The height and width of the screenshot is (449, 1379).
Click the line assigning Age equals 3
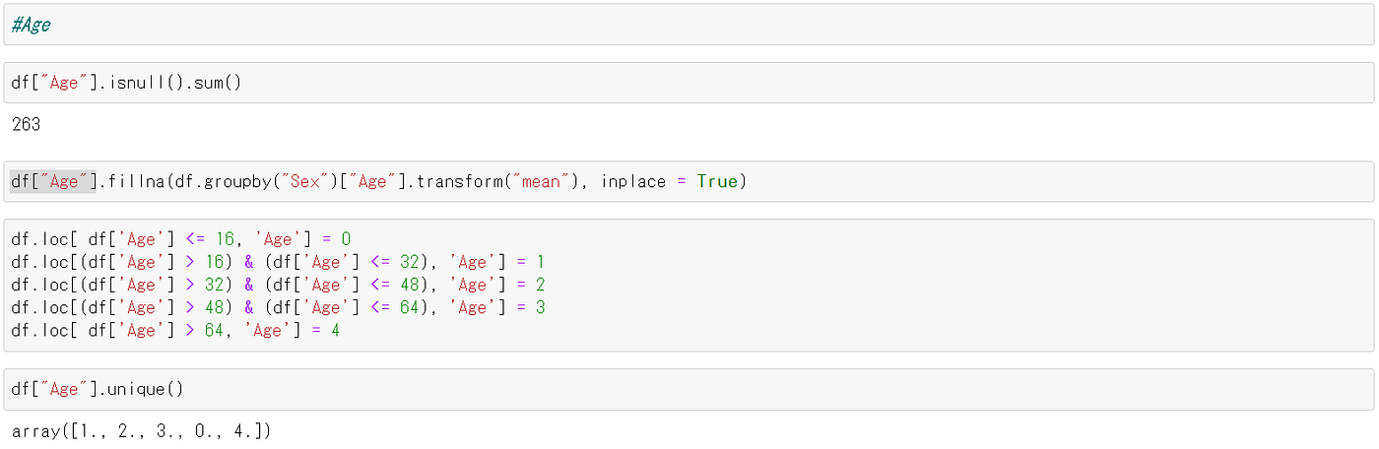click(x=278, y=307)
